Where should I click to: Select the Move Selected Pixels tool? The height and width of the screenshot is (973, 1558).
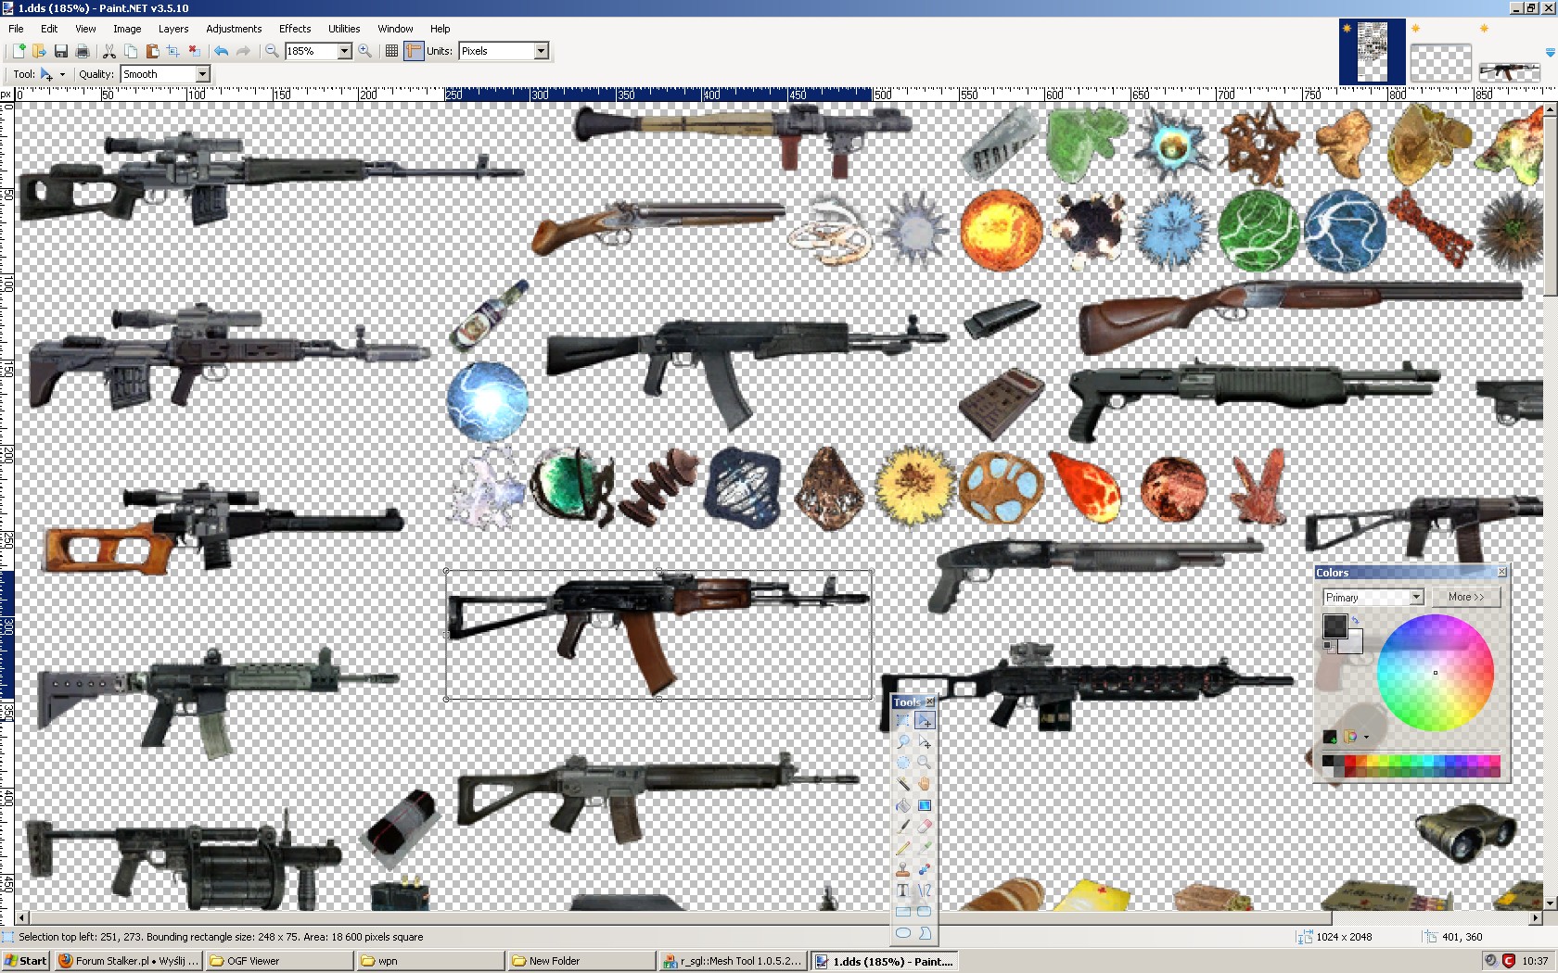pos(925,721)
